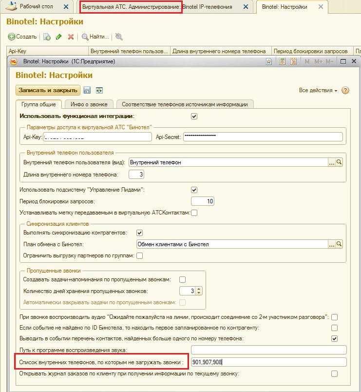Select the Binotel: Настройки top tab
This screenshot has width=361, height=392.
tap(285, 7)
